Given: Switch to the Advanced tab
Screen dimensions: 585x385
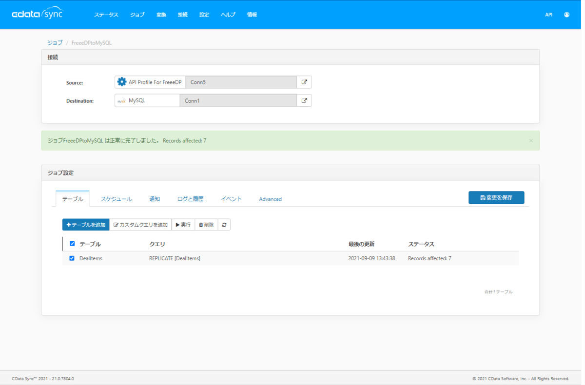Looking at the screenshot, I should coord(271,199).
